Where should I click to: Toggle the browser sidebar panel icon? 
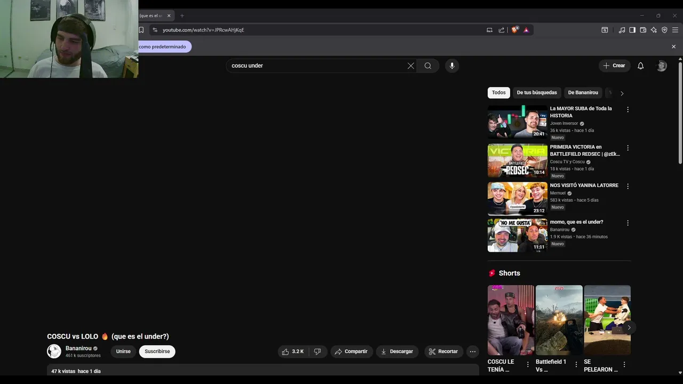632,30
